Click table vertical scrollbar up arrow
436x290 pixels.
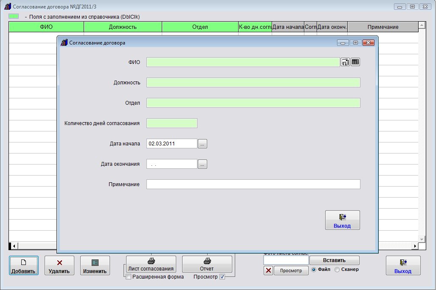(422, 25)
